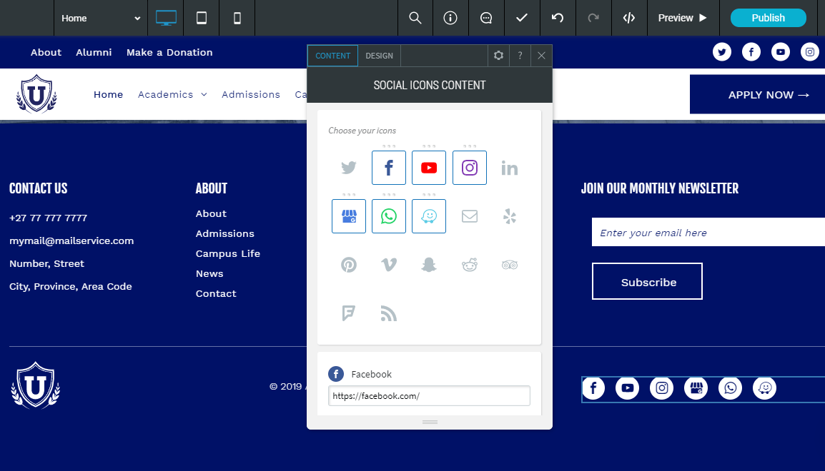This screenshot has height=471, width=825.
Task: Deselect the Facebook icon tile
Action: point(389,168)
